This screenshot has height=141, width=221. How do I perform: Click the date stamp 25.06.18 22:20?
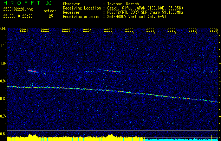pos(18,16)
